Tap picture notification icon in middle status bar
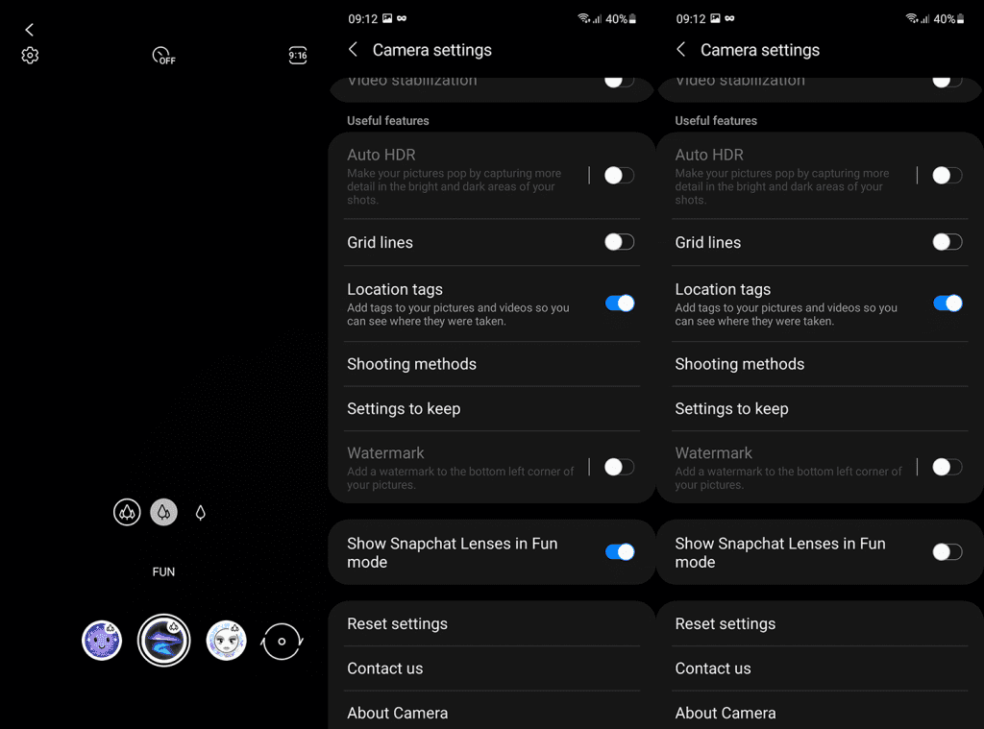The height and width of the screenshot is (729, 984). click(x=387, y=18)
